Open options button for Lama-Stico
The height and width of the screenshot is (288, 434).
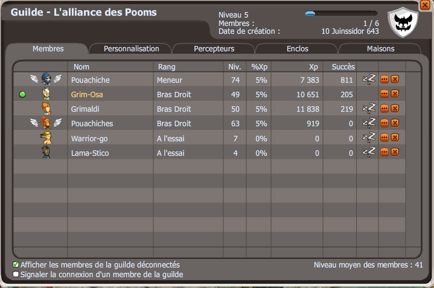tap(384, 152)
